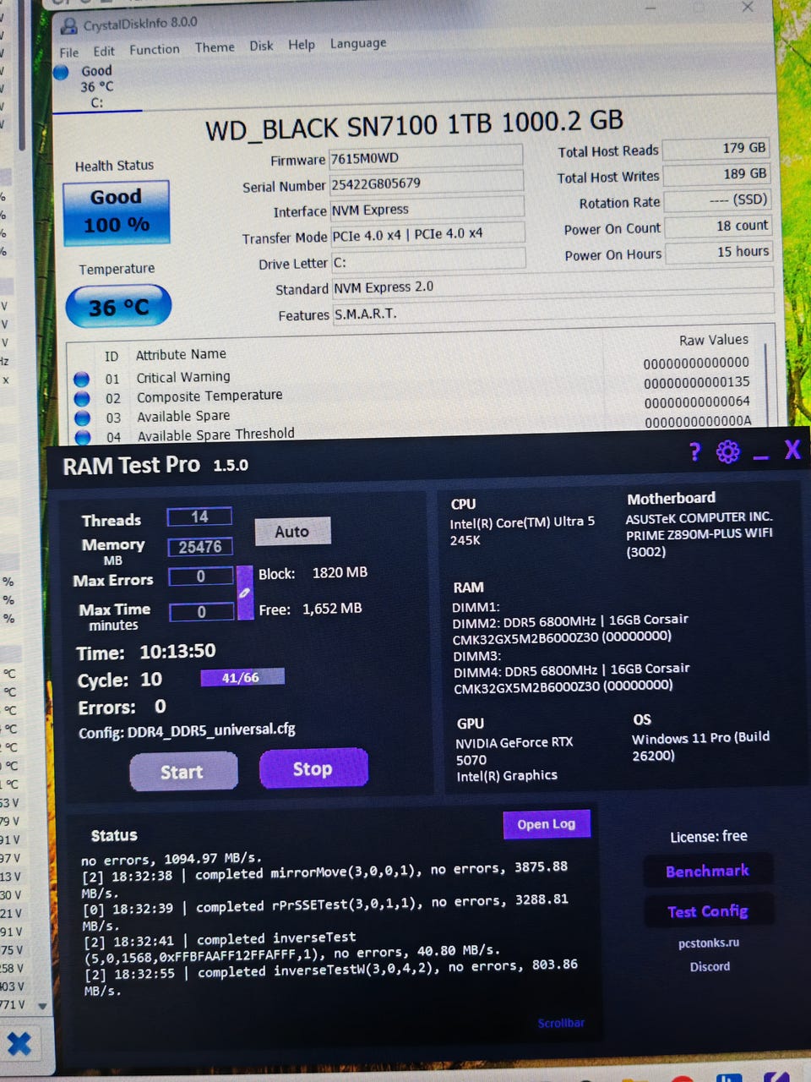Select the Available Spare Threshold row
Image resolution: width=811 pixels, height=1082 pixels.
coord(414,429)
